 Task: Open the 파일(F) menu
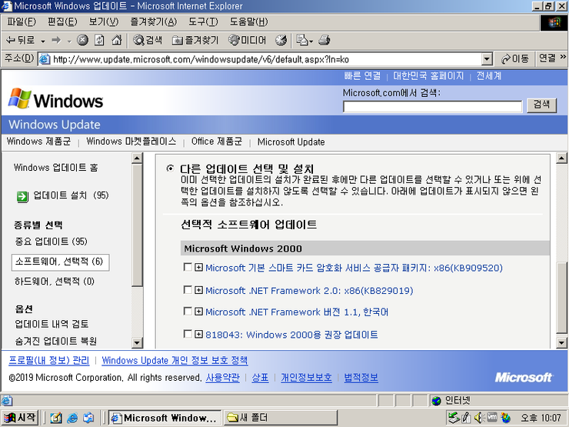[22, 22]
